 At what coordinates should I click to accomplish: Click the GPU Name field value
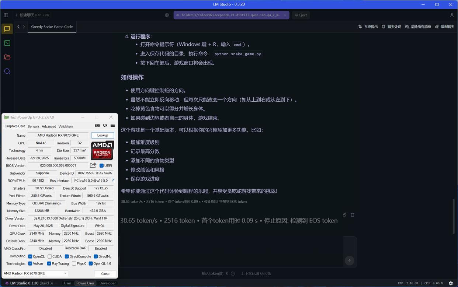point(58,135)
